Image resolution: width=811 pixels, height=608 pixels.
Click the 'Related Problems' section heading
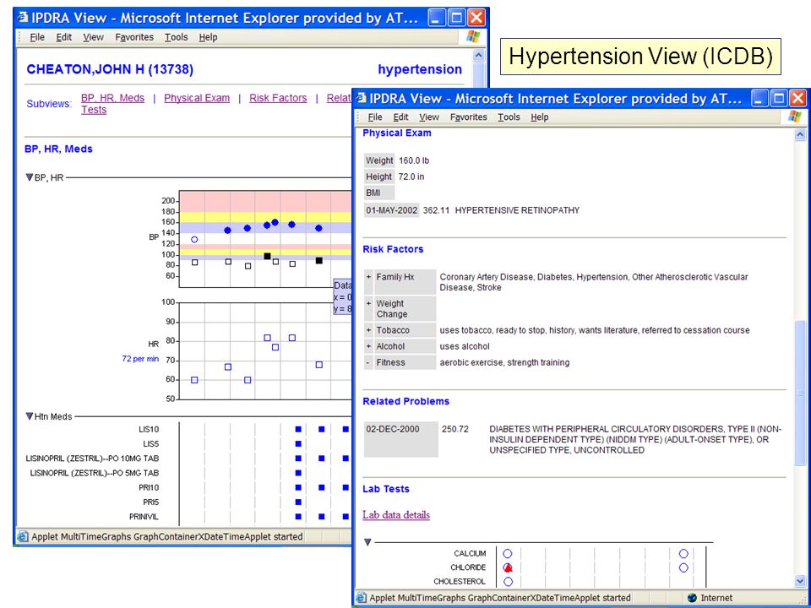[x=406, y=401]
